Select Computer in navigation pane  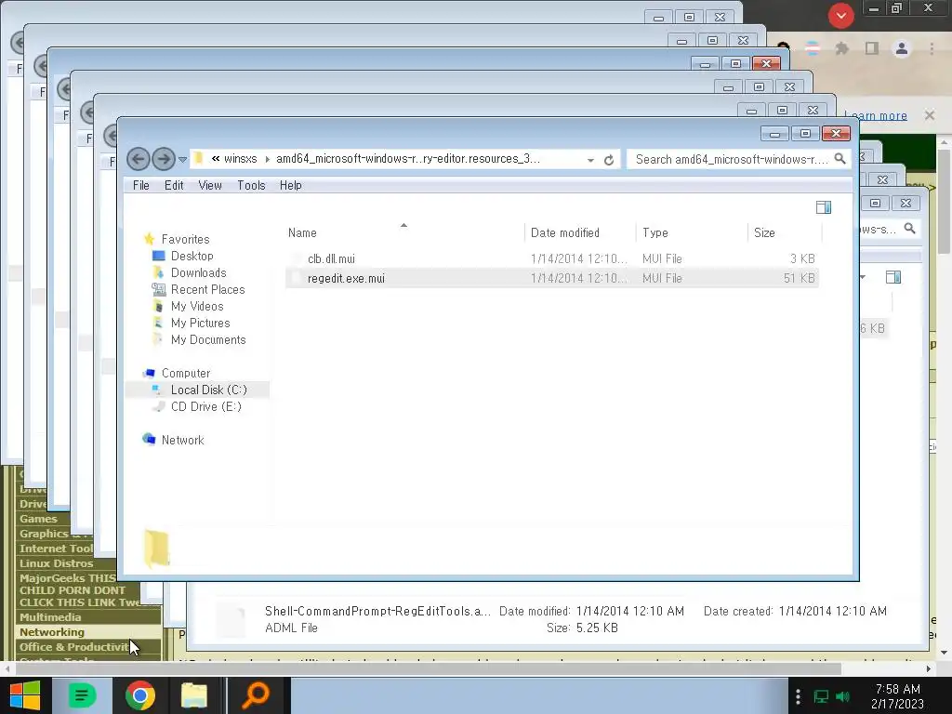click(186, 373)
